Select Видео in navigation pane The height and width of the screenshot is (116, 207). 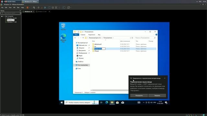(81, 56)
